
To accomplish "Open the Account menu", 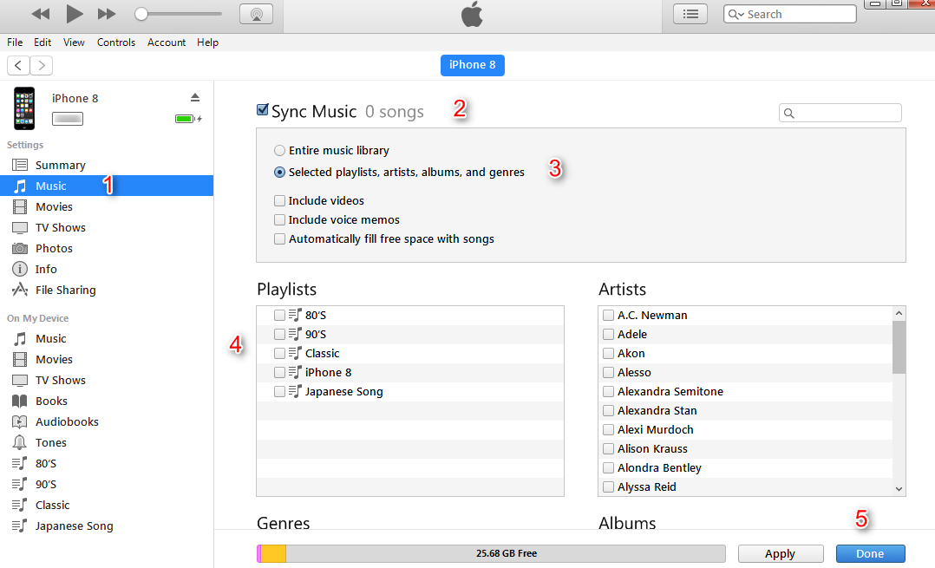I will (167, 42).
